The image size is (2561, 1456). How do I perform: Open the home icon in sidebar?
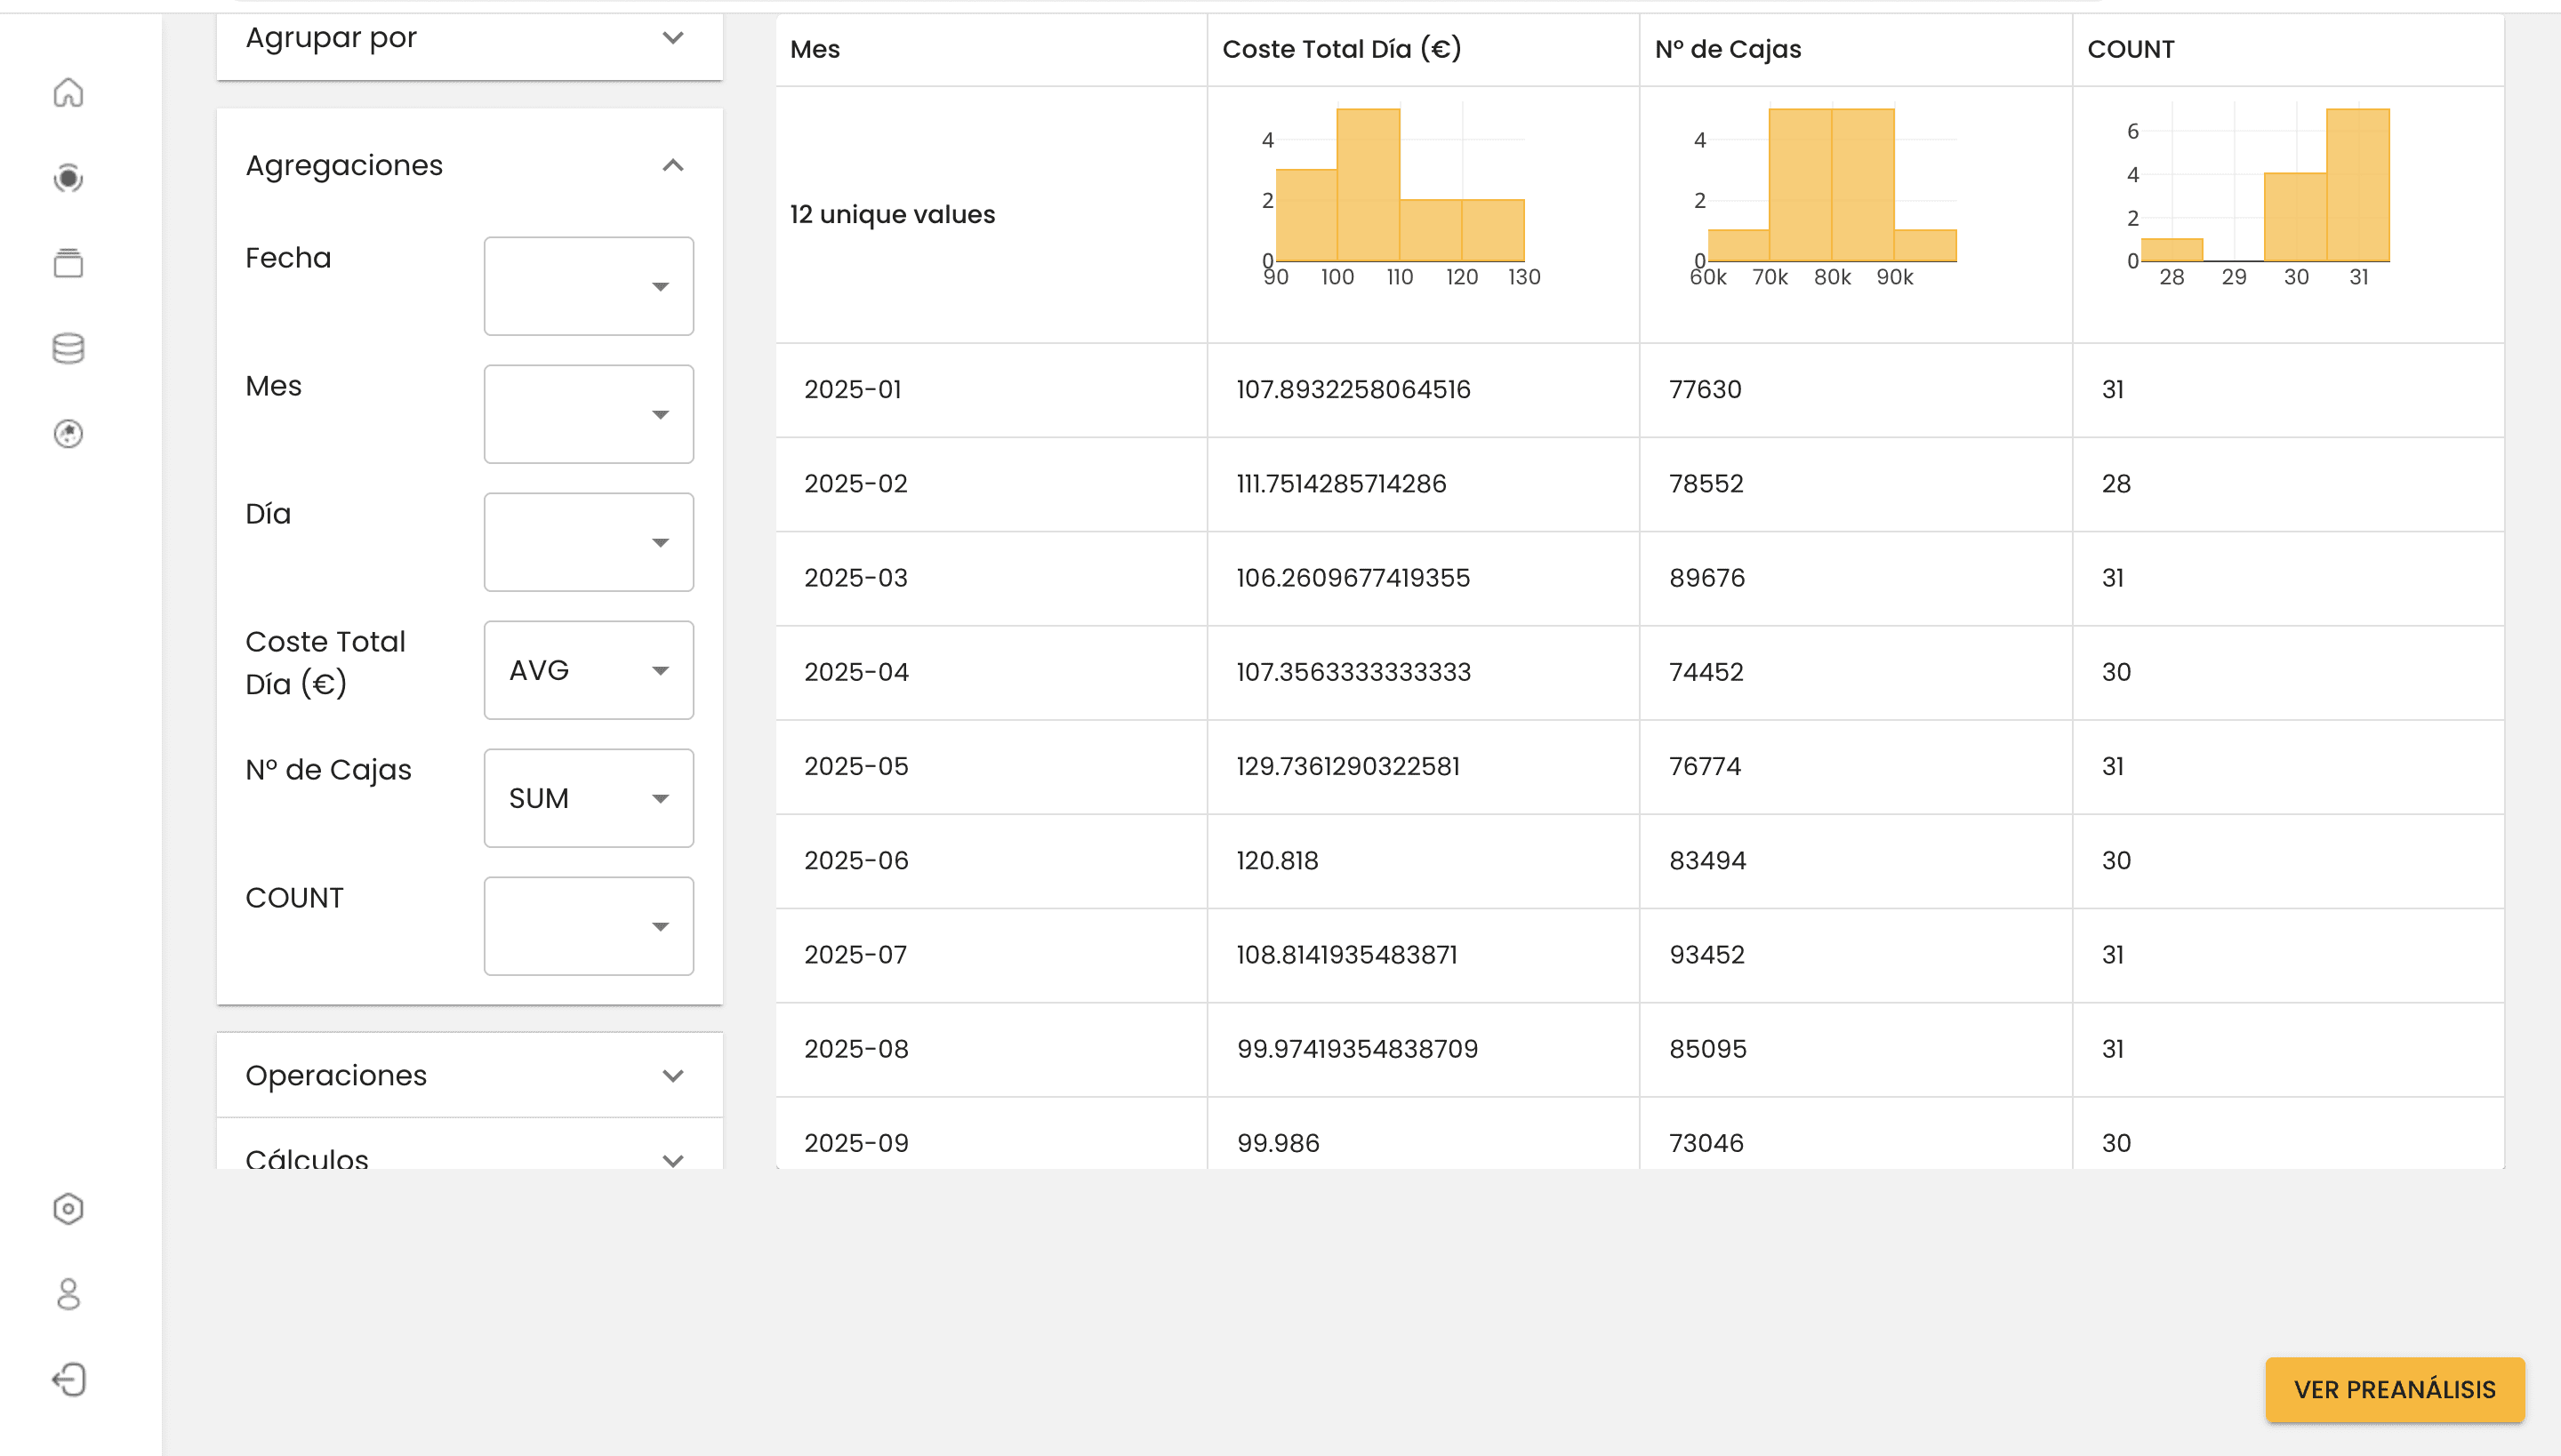point(68,93)
